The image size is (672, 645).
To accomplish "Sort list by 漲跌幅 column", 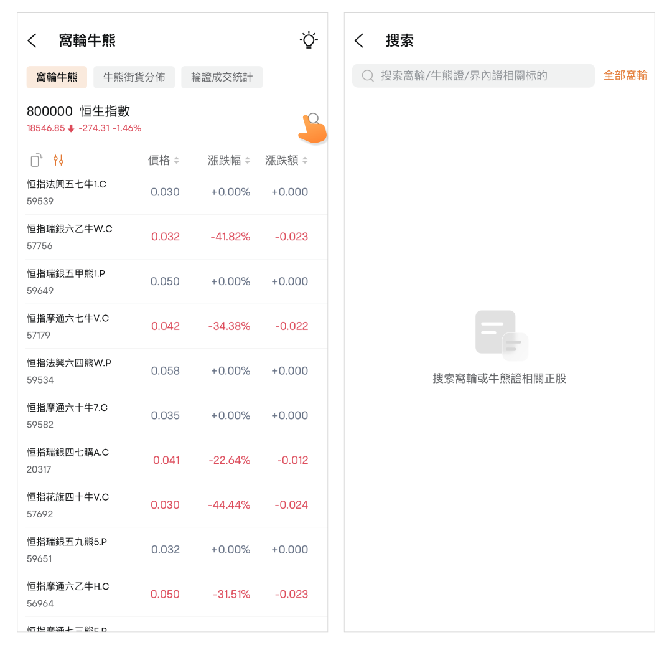I will pos(228,161).
